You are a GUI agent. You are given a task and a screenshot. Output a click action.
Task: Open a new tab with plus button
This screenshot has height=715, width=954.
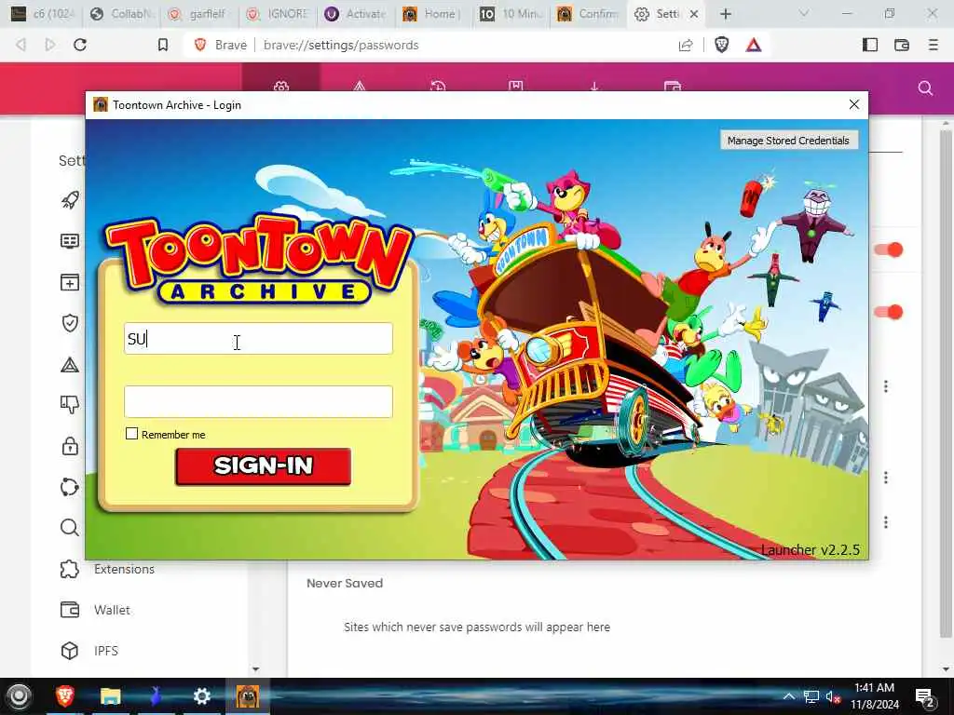point(725,14)
